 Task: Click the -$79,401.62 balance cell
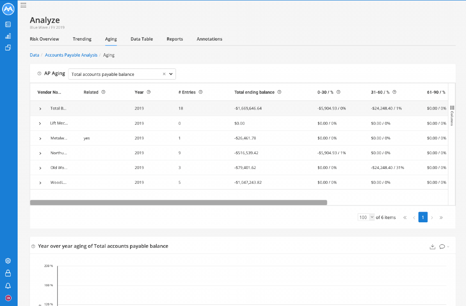[x=245, y=168]
